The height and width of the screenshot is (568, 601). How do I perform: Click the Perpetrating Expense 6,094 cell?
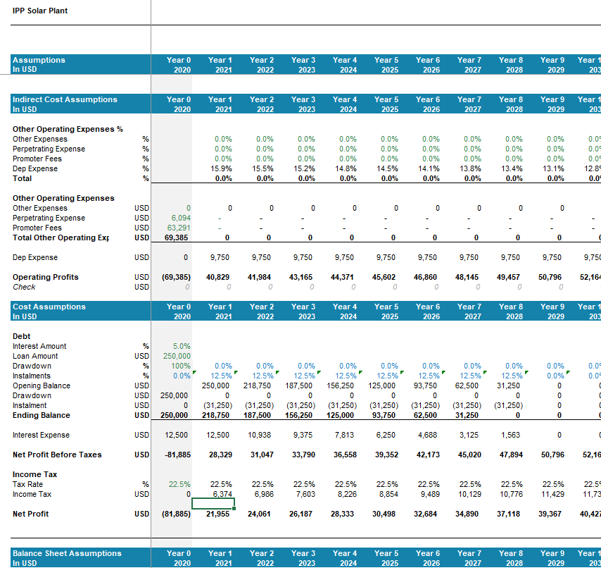point(181,218)
